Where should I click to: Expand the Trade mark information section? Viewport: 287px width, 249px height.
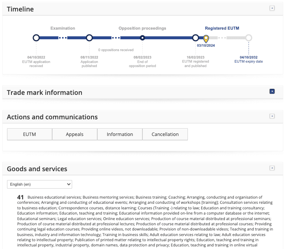pyautogui.click(x=272, y=92)
